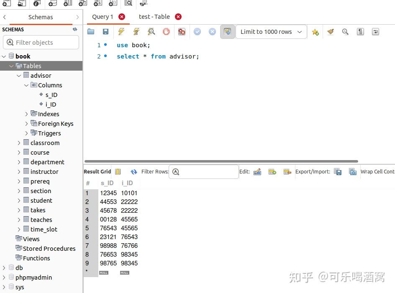Collapse the advisor table Columns node

coord(26,85)
